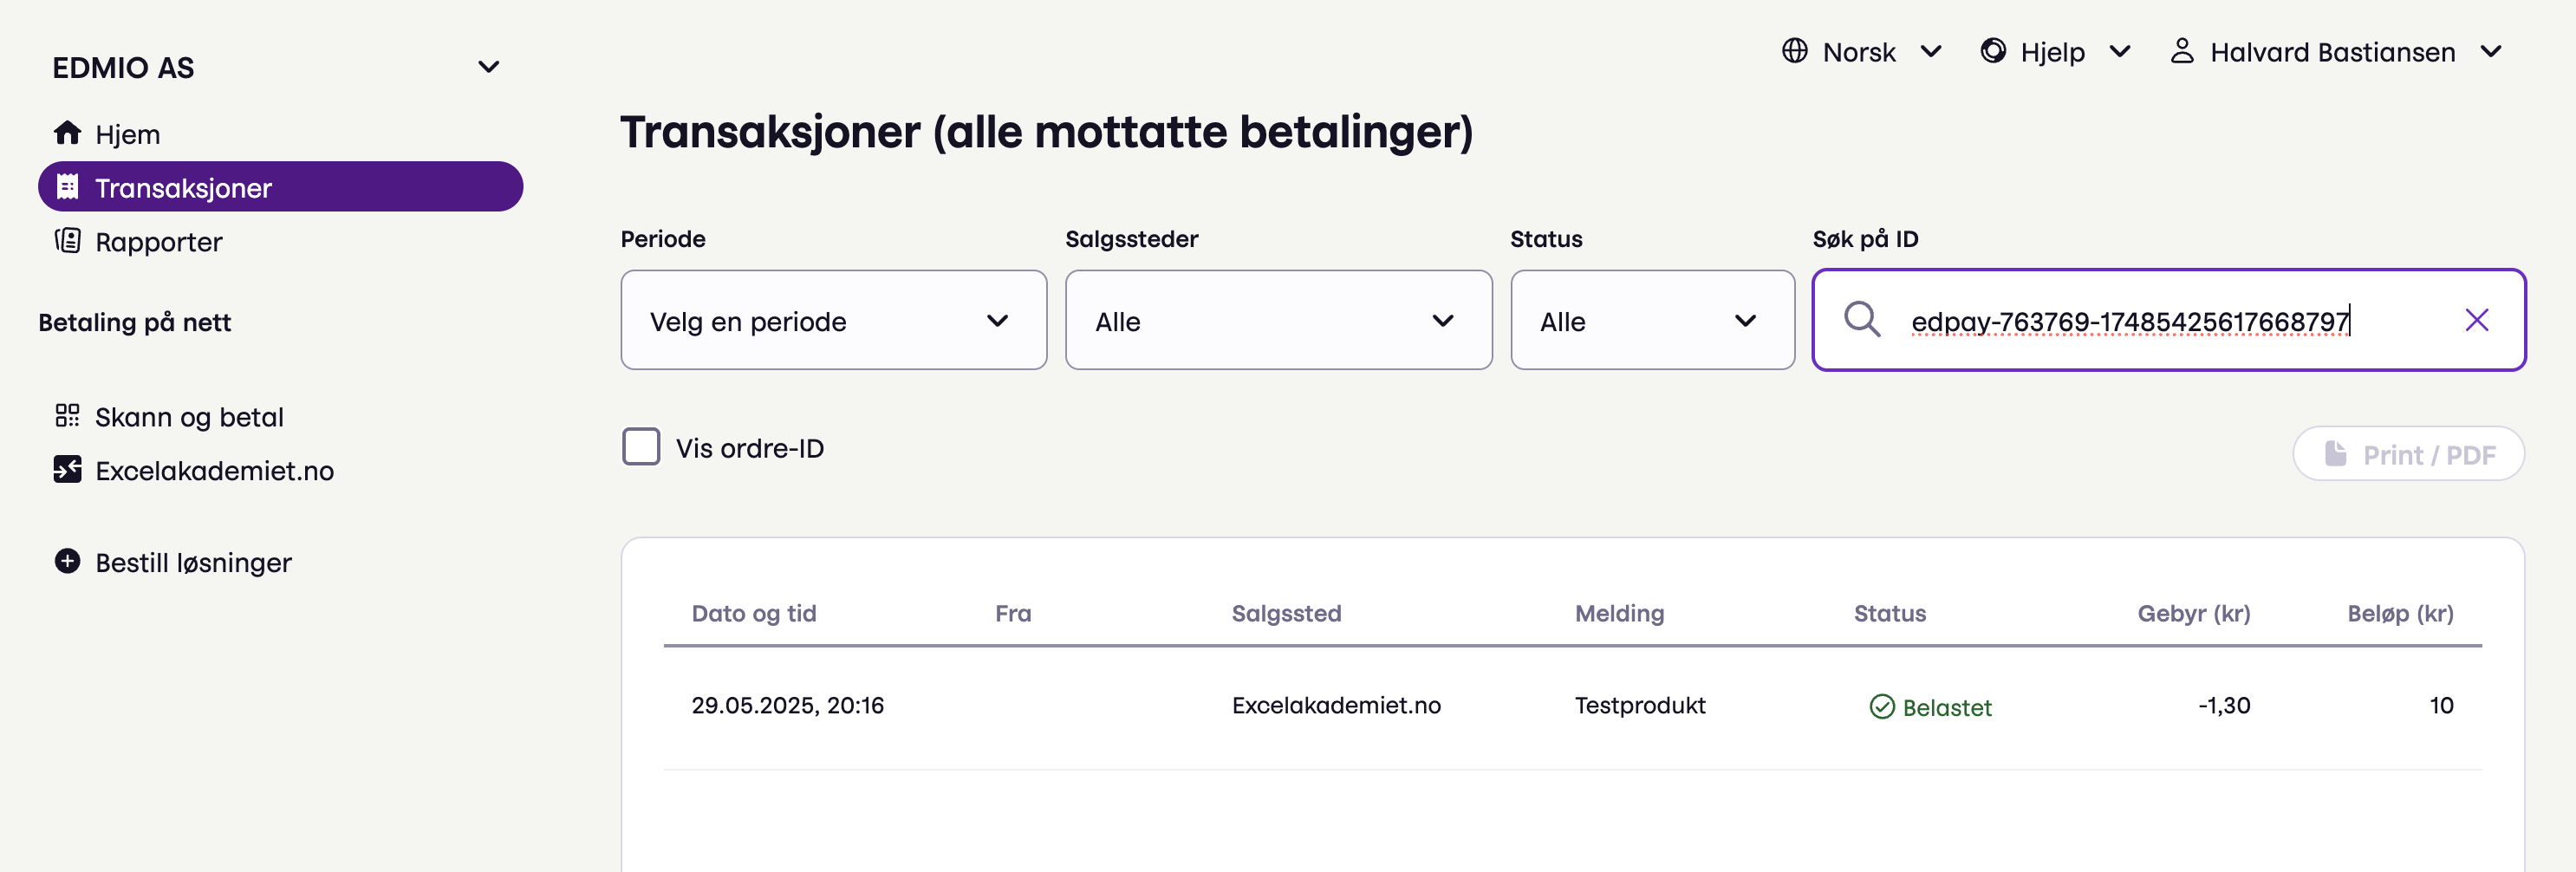Enable the Vis ordre-ID checkbox
The height and width of the screenshot is (872, 2576).
(x=641, y=447)
